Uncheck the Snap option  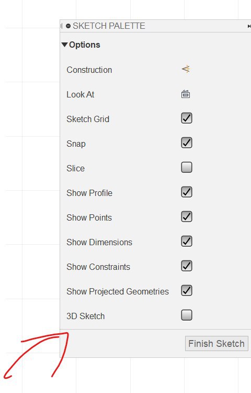pyautogui.click(x=187, y=143)
